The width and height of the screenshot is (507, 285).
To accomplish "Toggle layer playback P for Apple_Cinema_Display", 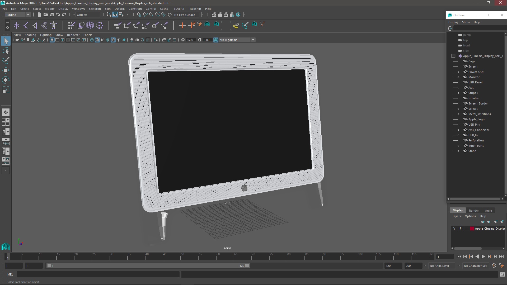I will [461, 229].
